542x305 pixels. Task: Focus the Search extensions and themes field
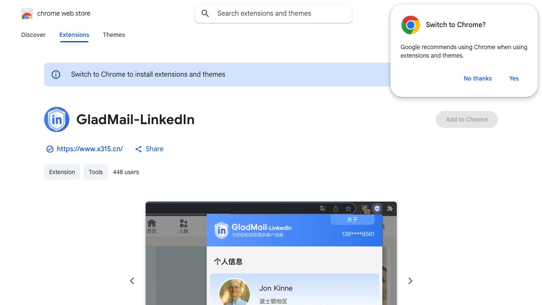pos(274,14)
